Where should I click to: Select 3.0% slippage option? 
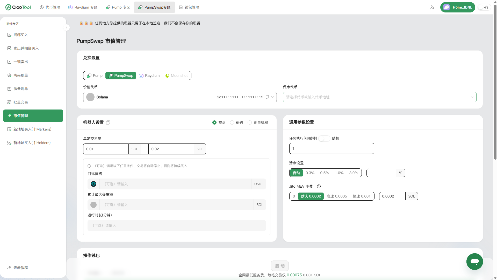354,173
